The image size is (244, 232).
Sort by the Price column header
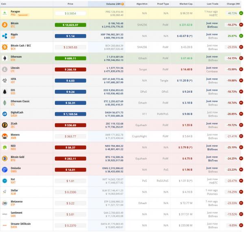tap(70, 4)
